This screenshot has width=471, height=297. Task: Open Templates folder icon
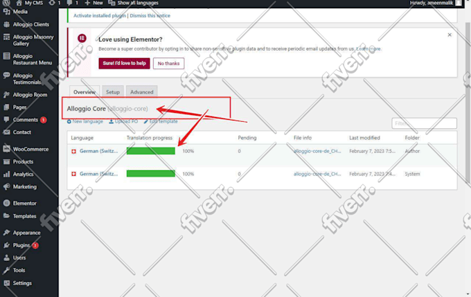click(x=6, y=216)
